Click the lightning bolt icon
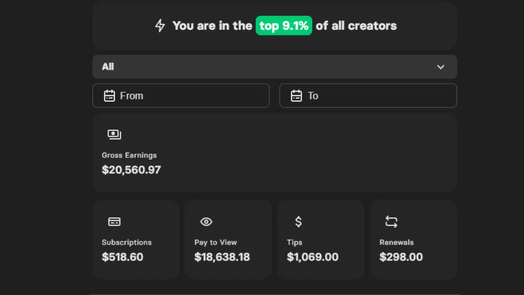This screenshot has width=524, height=295. point(160,26)
